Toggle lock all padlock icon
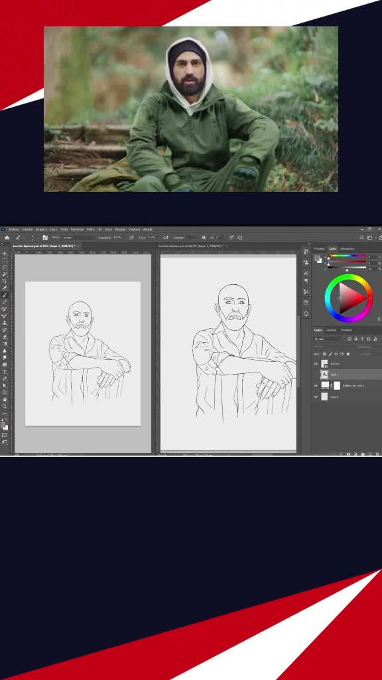Screen dimensions: 382x680 (348, 354)
